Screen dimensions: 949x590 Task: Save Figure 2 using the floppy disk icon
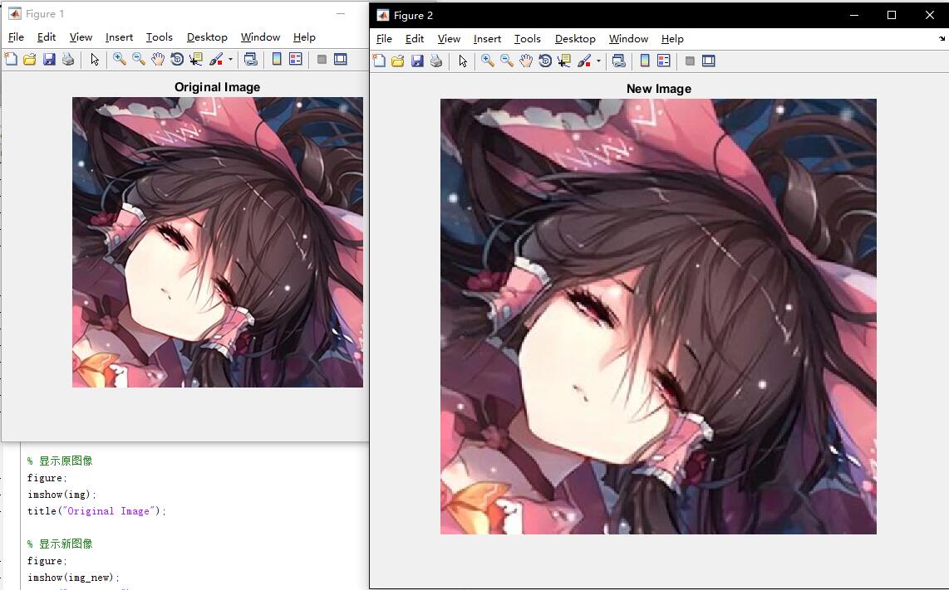coord(417,61)
